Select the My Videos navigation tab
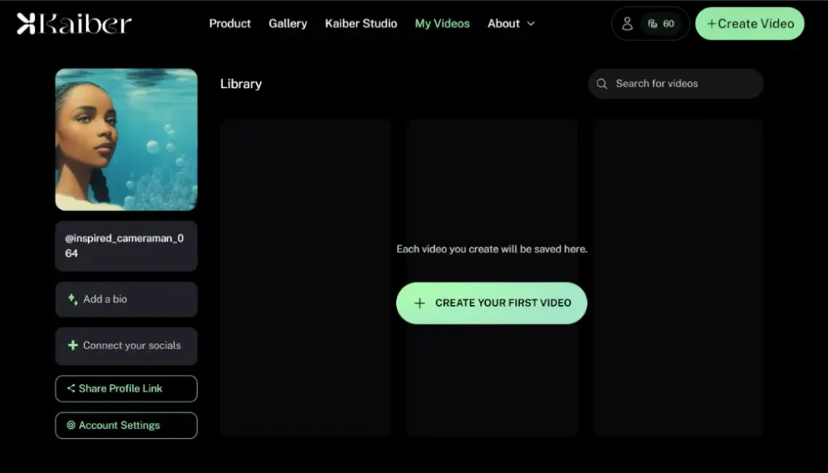This screenshot has width=828, height=473. pos(442,23)
